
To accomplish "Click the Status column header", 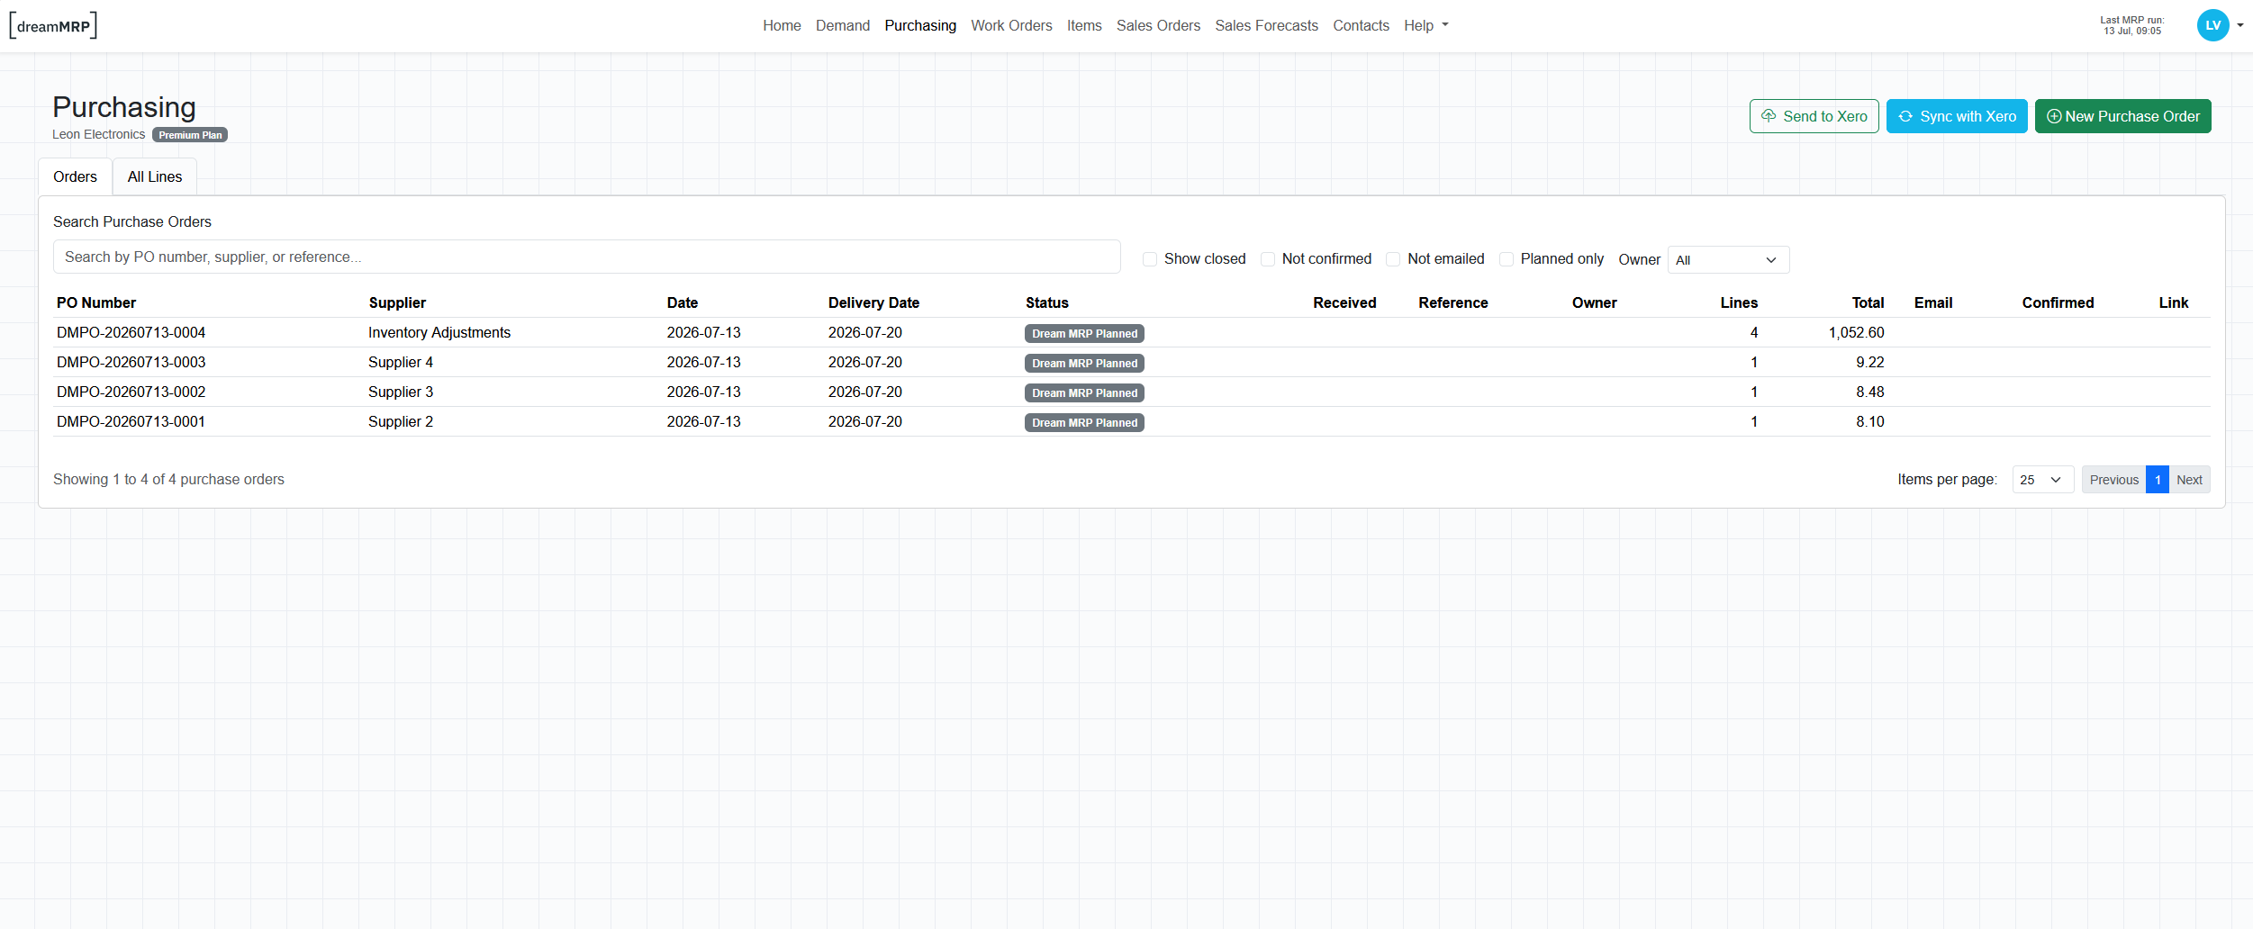I will (x=1046, y=302).
